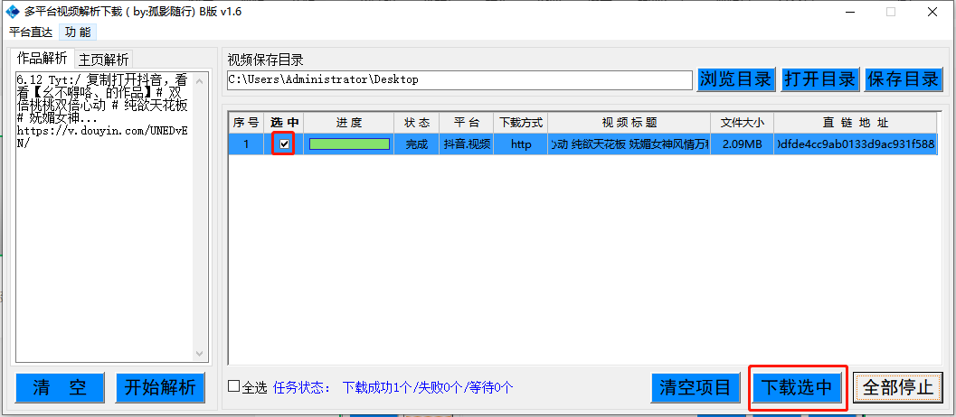
Task: Select the http download method cell
Action: click(x=521, y=145)
